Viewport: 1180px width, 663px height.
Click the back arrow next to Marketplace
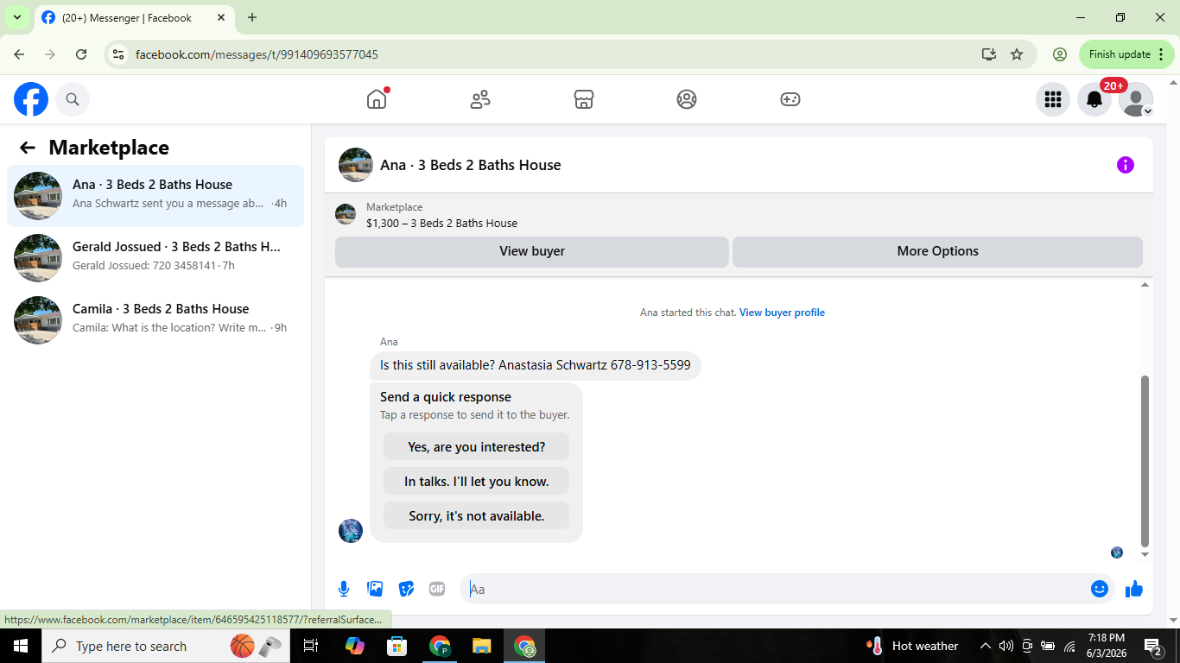(28, 148)
